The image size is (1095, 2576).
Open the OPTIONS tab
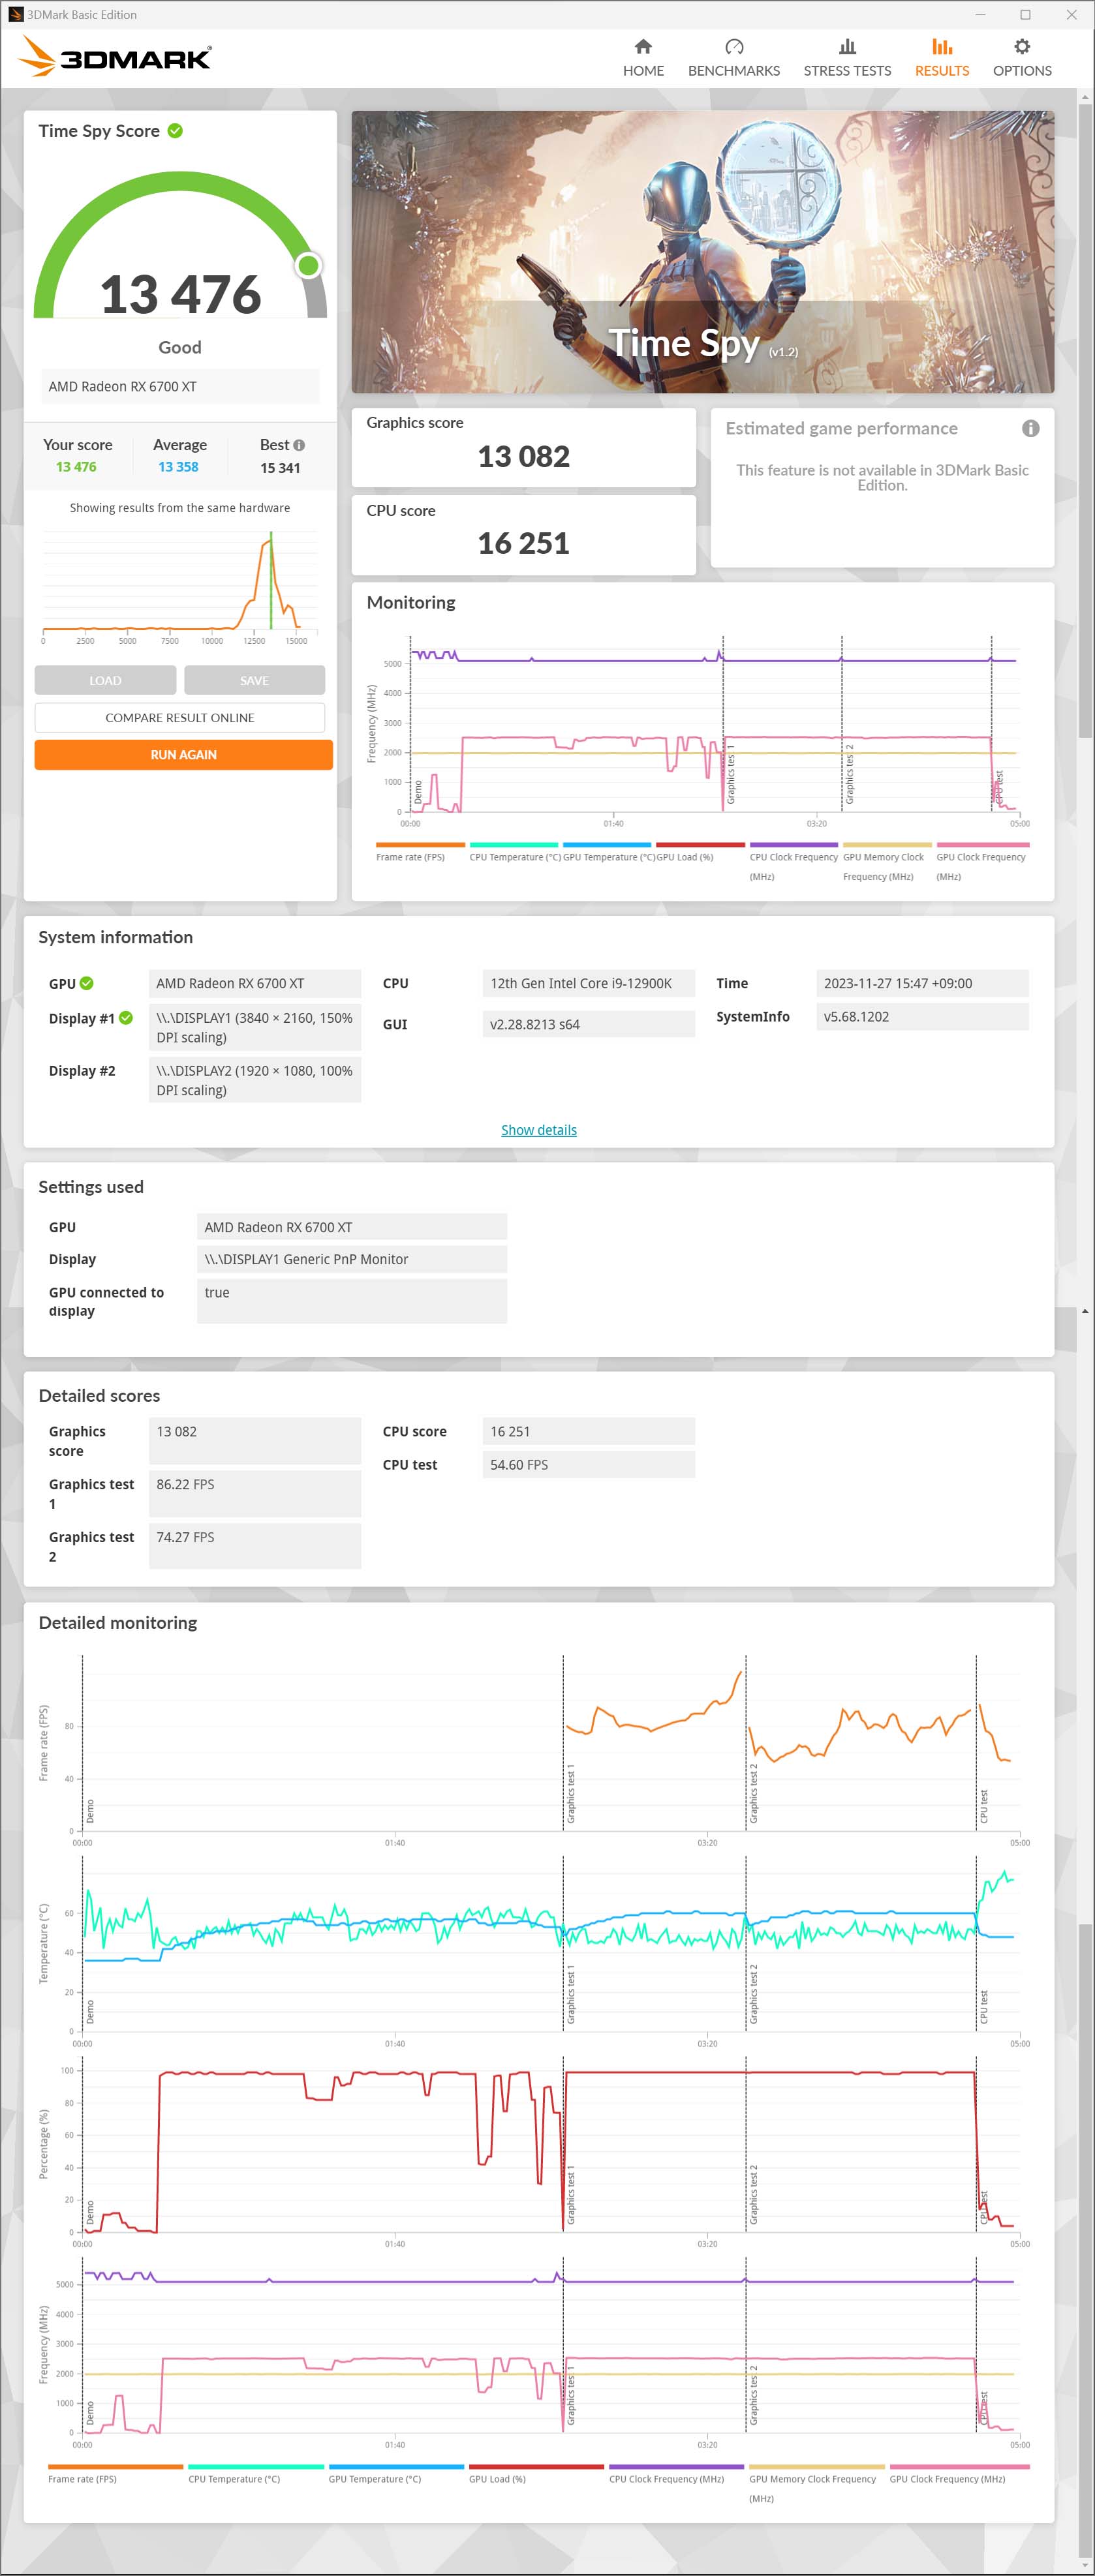(x=1021, y=58)
